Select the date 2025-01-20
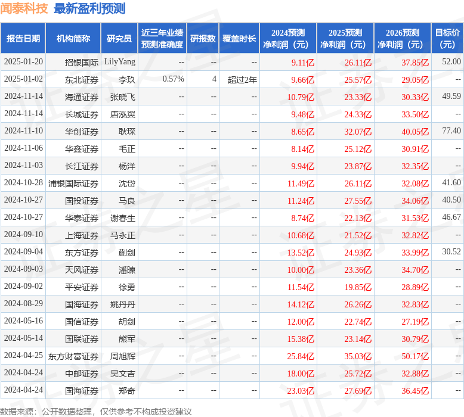Screen dimensions: 464x417 [23, 62]
